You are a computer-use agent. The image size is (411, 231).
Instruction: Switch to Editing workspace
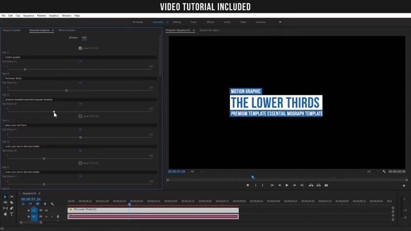[x=177, y=22]
